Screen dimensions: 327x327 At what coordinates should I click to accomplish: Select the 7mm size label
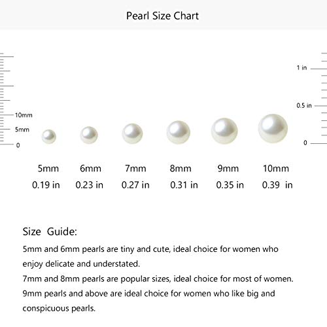135,169
